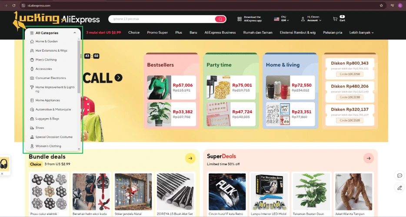Click the Consumer Electronics camera icon
Viewport: 406px width, 217px height.
click(x=32, y=78)
